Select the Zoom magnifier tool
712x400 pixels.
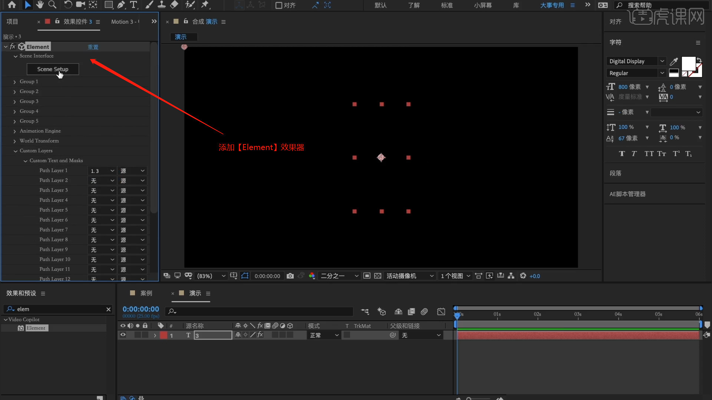click(52, 5)
